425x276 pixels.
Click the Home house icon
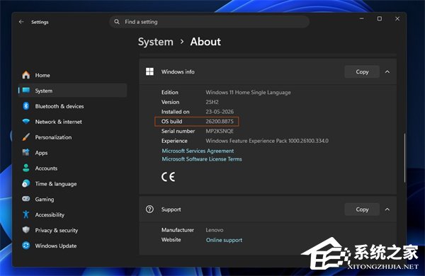coord(26,75)
